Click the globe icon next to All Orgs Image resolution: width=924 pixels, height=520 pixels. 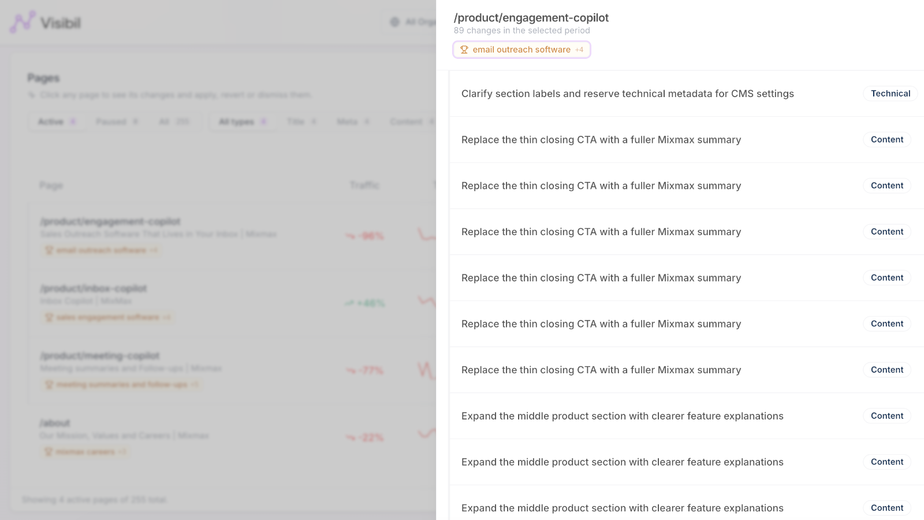coord(395,22)
